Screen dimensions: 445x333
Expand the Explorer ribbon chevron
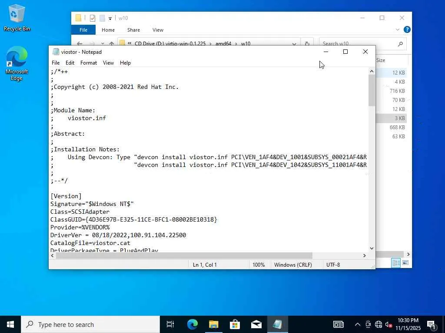397,29
